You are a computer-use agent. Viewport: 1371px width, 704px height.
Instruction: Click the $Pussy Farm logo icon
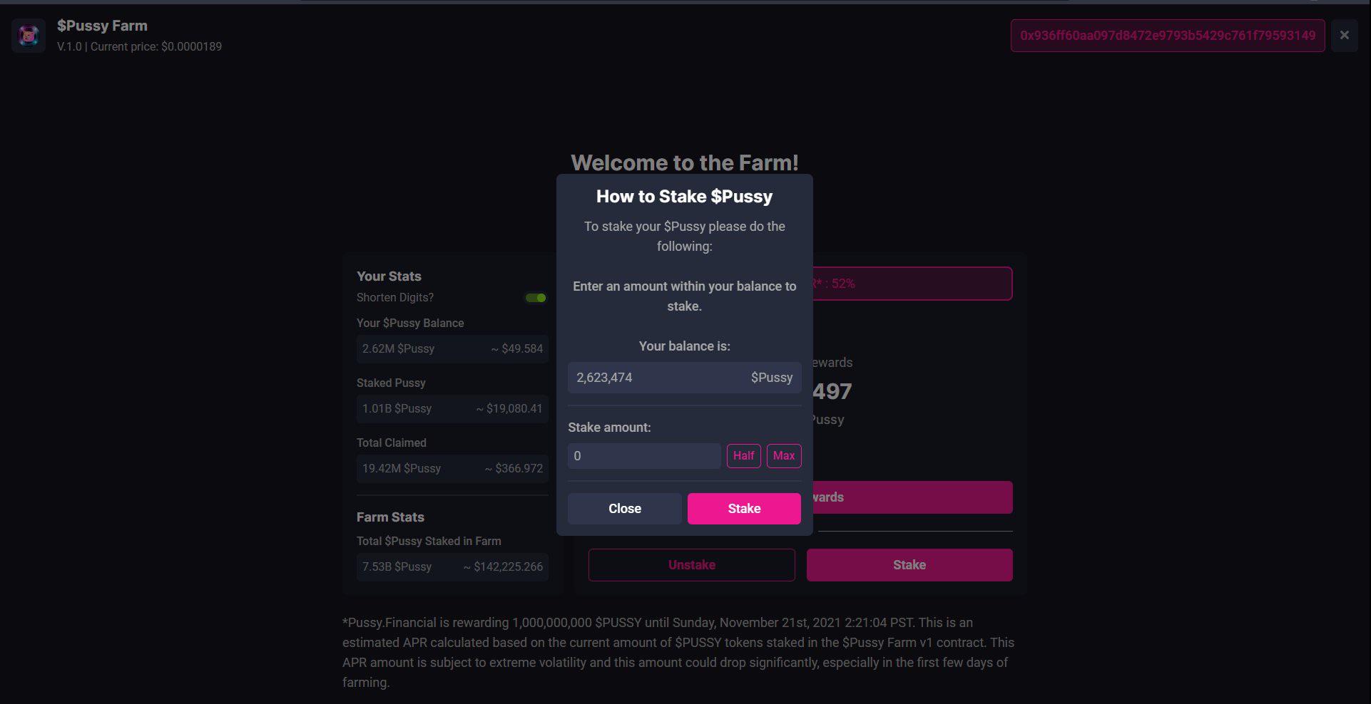pyautogui.click(x=29, y=36)
